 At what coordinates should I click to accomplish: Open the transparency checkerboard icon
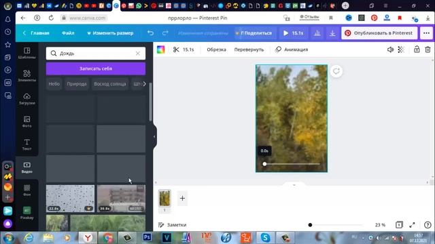(x=401, y=49)
